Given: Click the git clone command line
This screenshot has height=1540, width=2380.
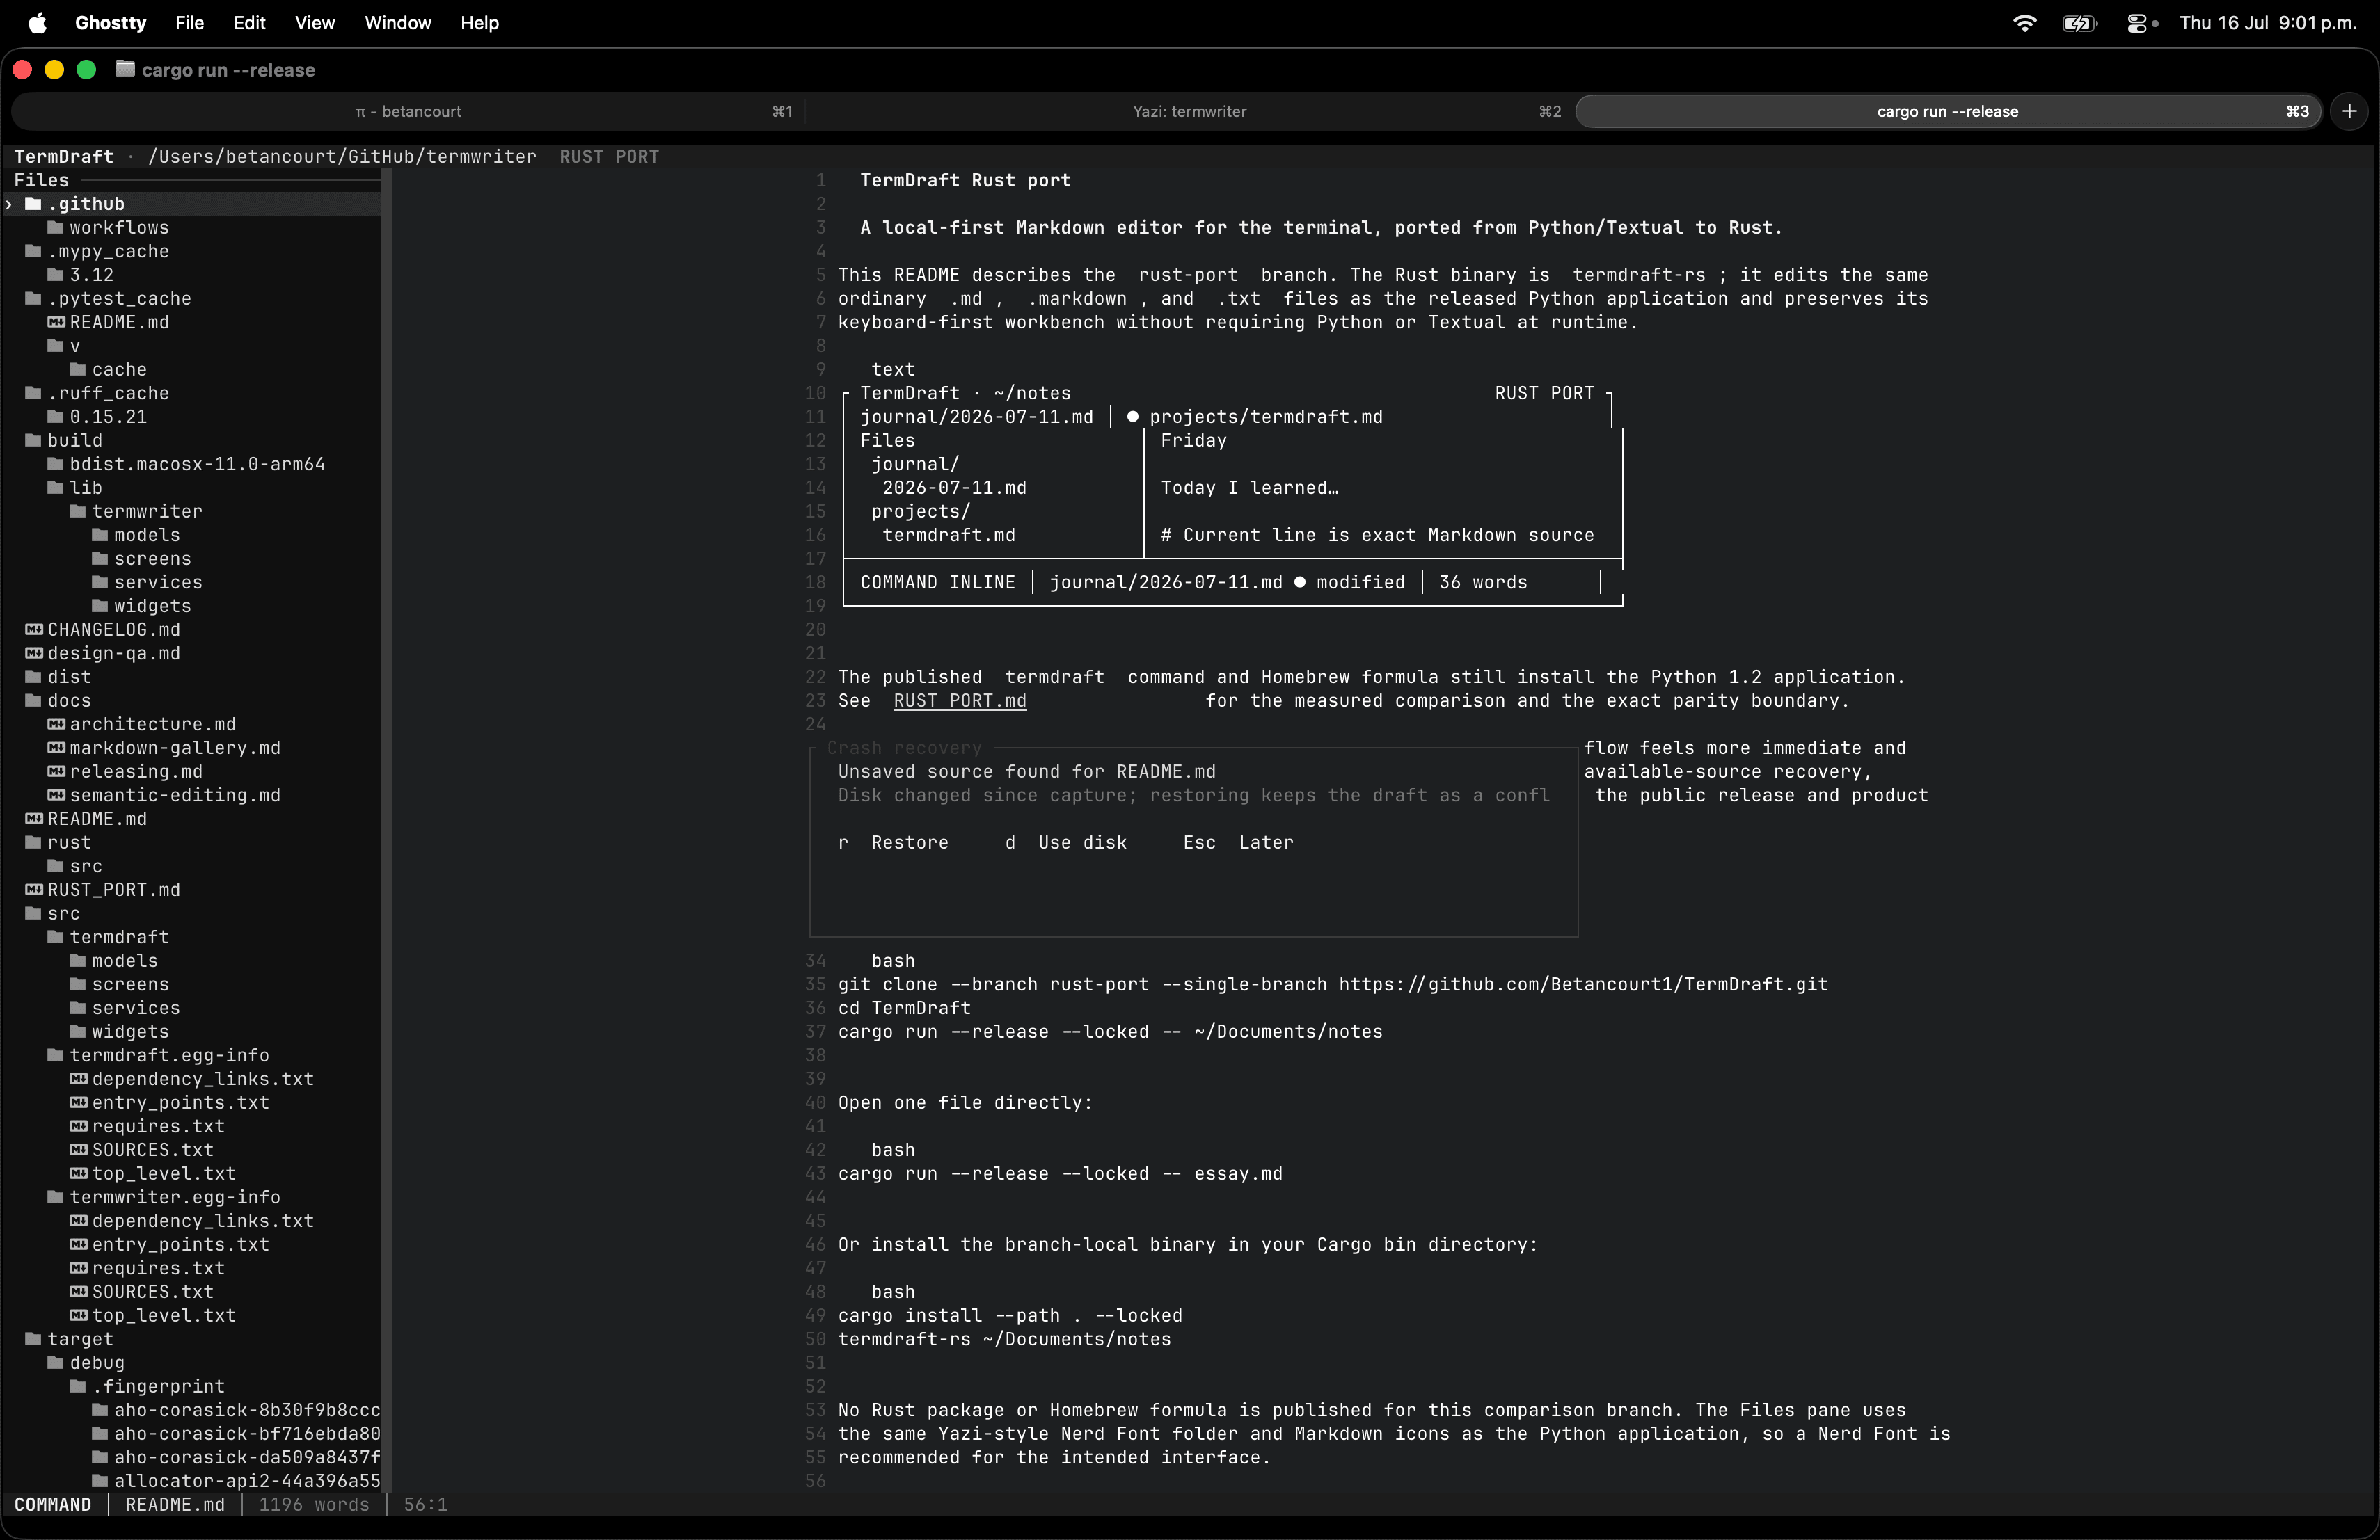Looking at the screenshot, I should click(x=1333, y=984).
